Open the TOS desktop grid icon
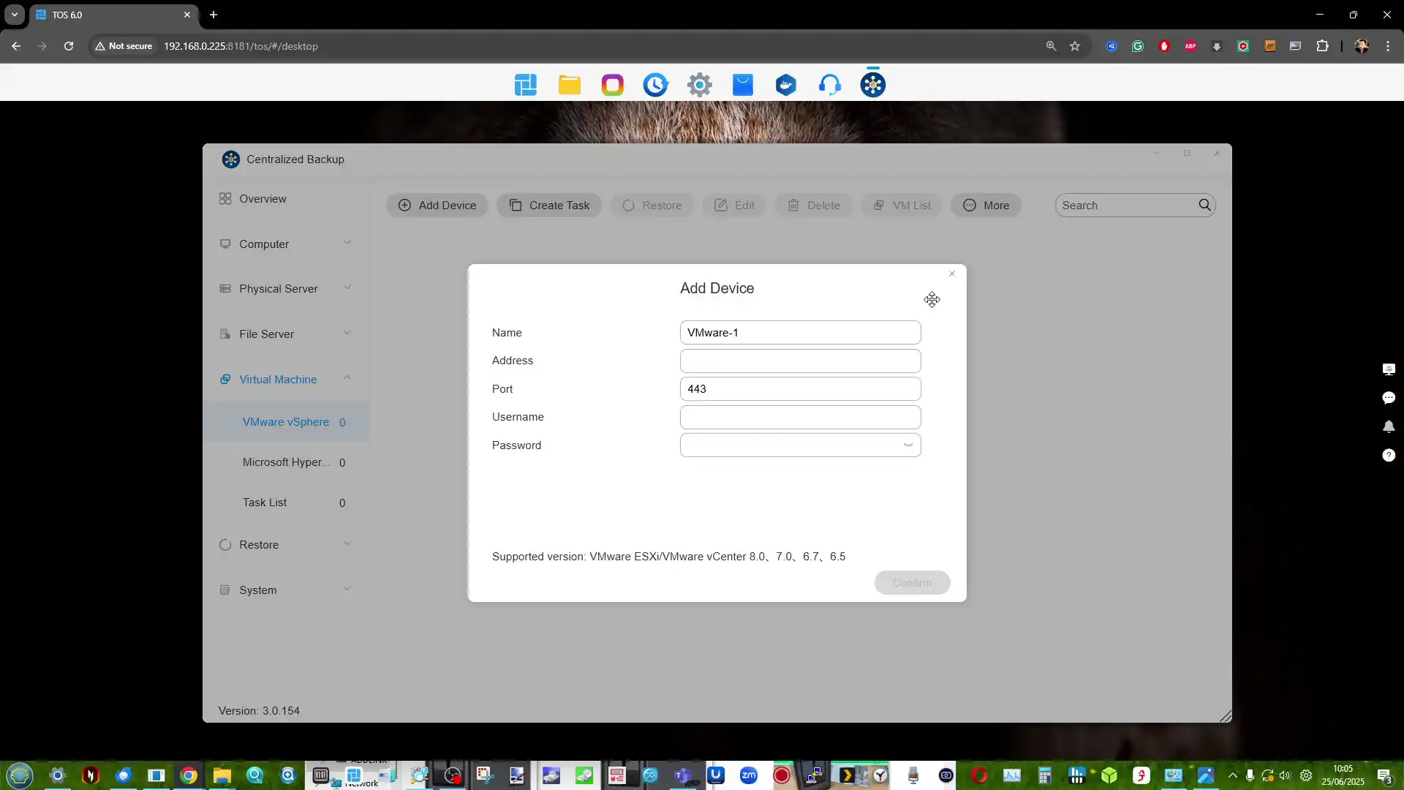The height and width of the screenshot is (790, 1404). click(x=526, y=85)
